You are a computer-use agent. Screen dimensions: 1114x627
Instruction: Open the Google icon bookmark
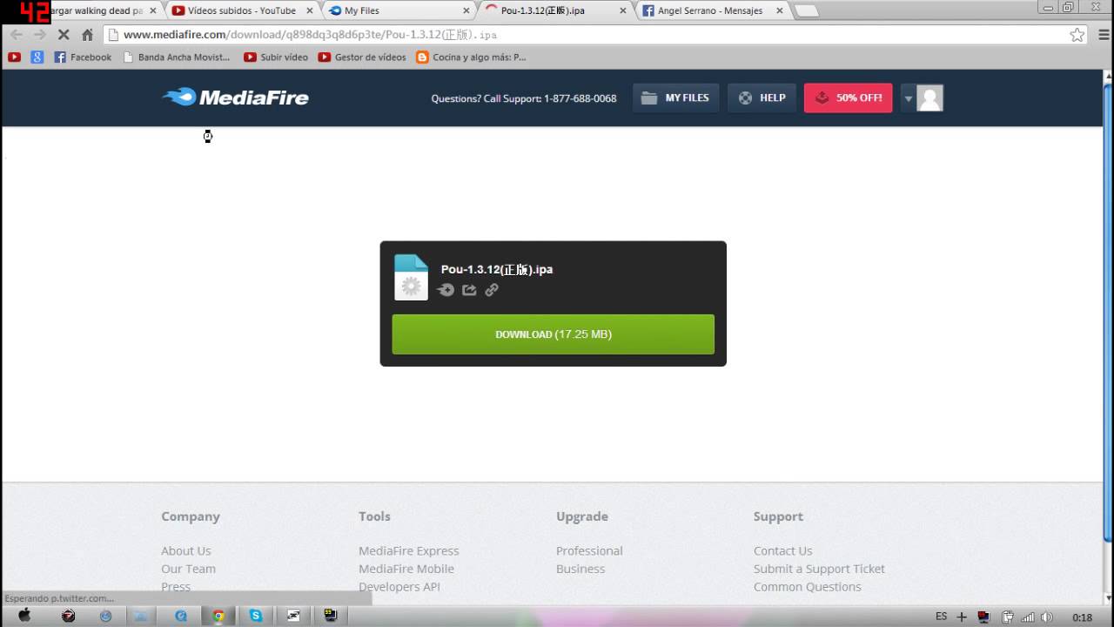pos(37,57)
